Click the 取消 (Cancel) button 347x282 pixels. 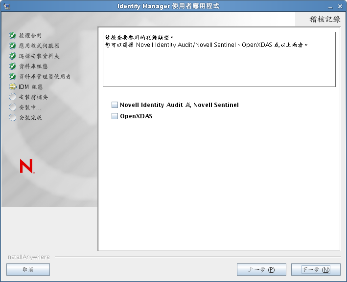[x=28, y=269]
